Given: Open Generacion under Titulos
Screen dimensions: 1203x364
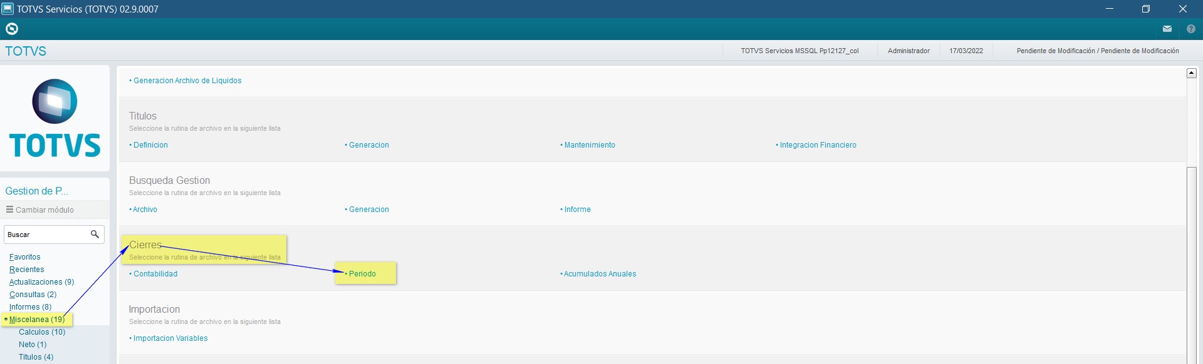Looking at the screenshot, I should click(x=368, y=145).
